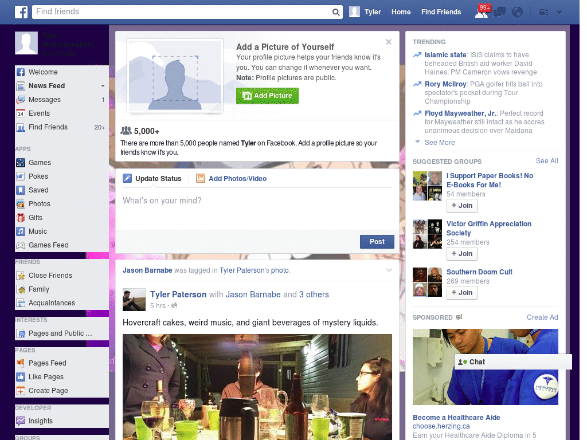Open Floyd Mayweather, Jr. trending topic
Image resolution: width=587 pixels, height=440 pixels.
click(x=460, y=113)
